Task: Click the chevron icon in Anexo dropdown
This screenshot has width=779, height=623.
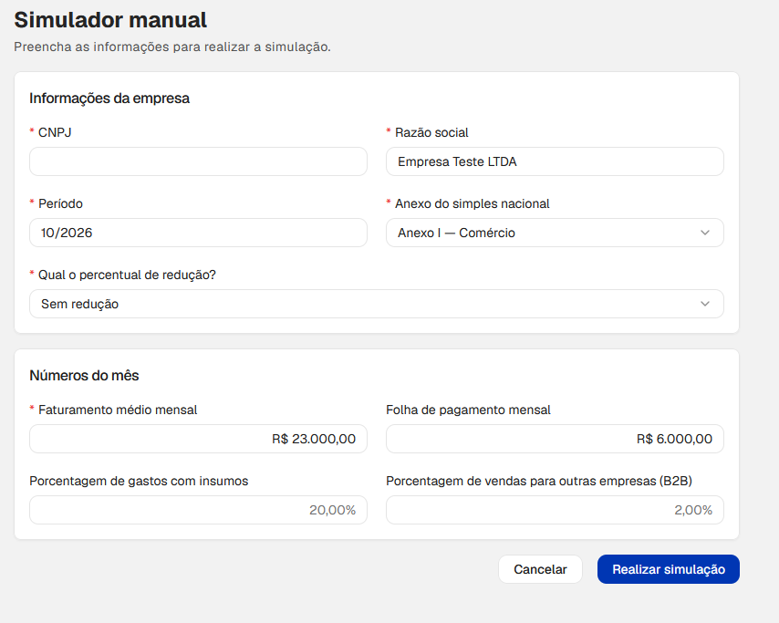Action: (x=705, y=233)
